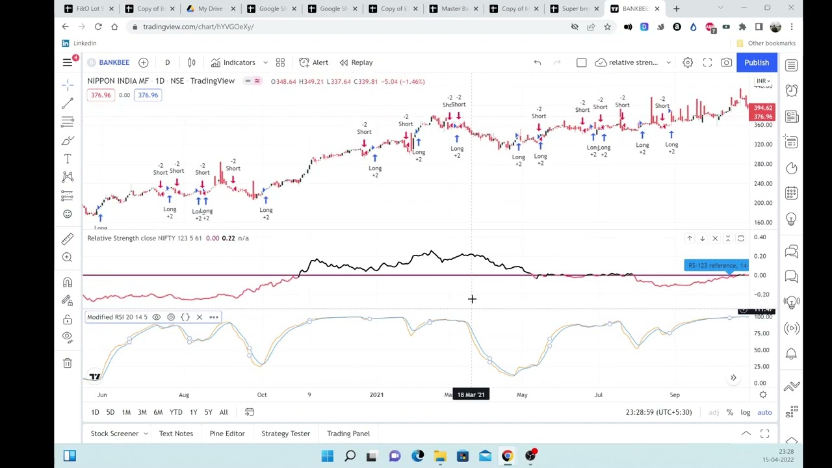The height and width of the screenshot is (468, 832).
Task: Open the news panel in right sidebar
Action: click(x=791, y=116)
